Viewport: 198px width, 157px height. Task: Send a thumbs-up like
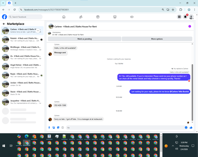tap(191, 128)
